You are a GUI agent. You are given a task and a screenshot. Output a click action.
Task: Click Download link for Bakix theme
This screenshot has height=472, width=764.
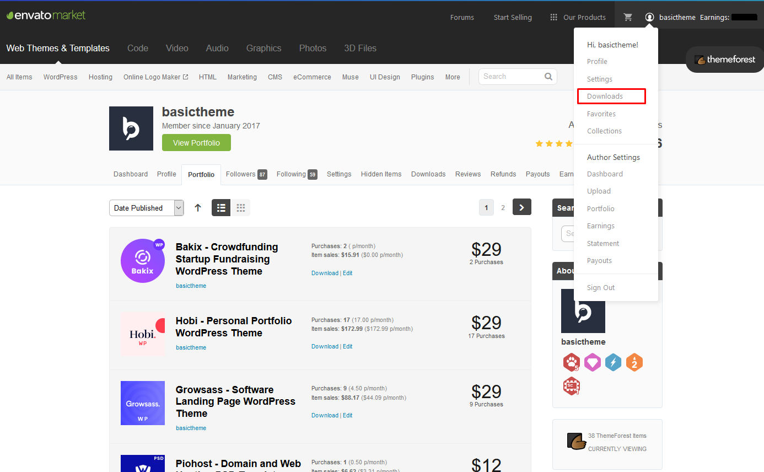pos(325,273)
